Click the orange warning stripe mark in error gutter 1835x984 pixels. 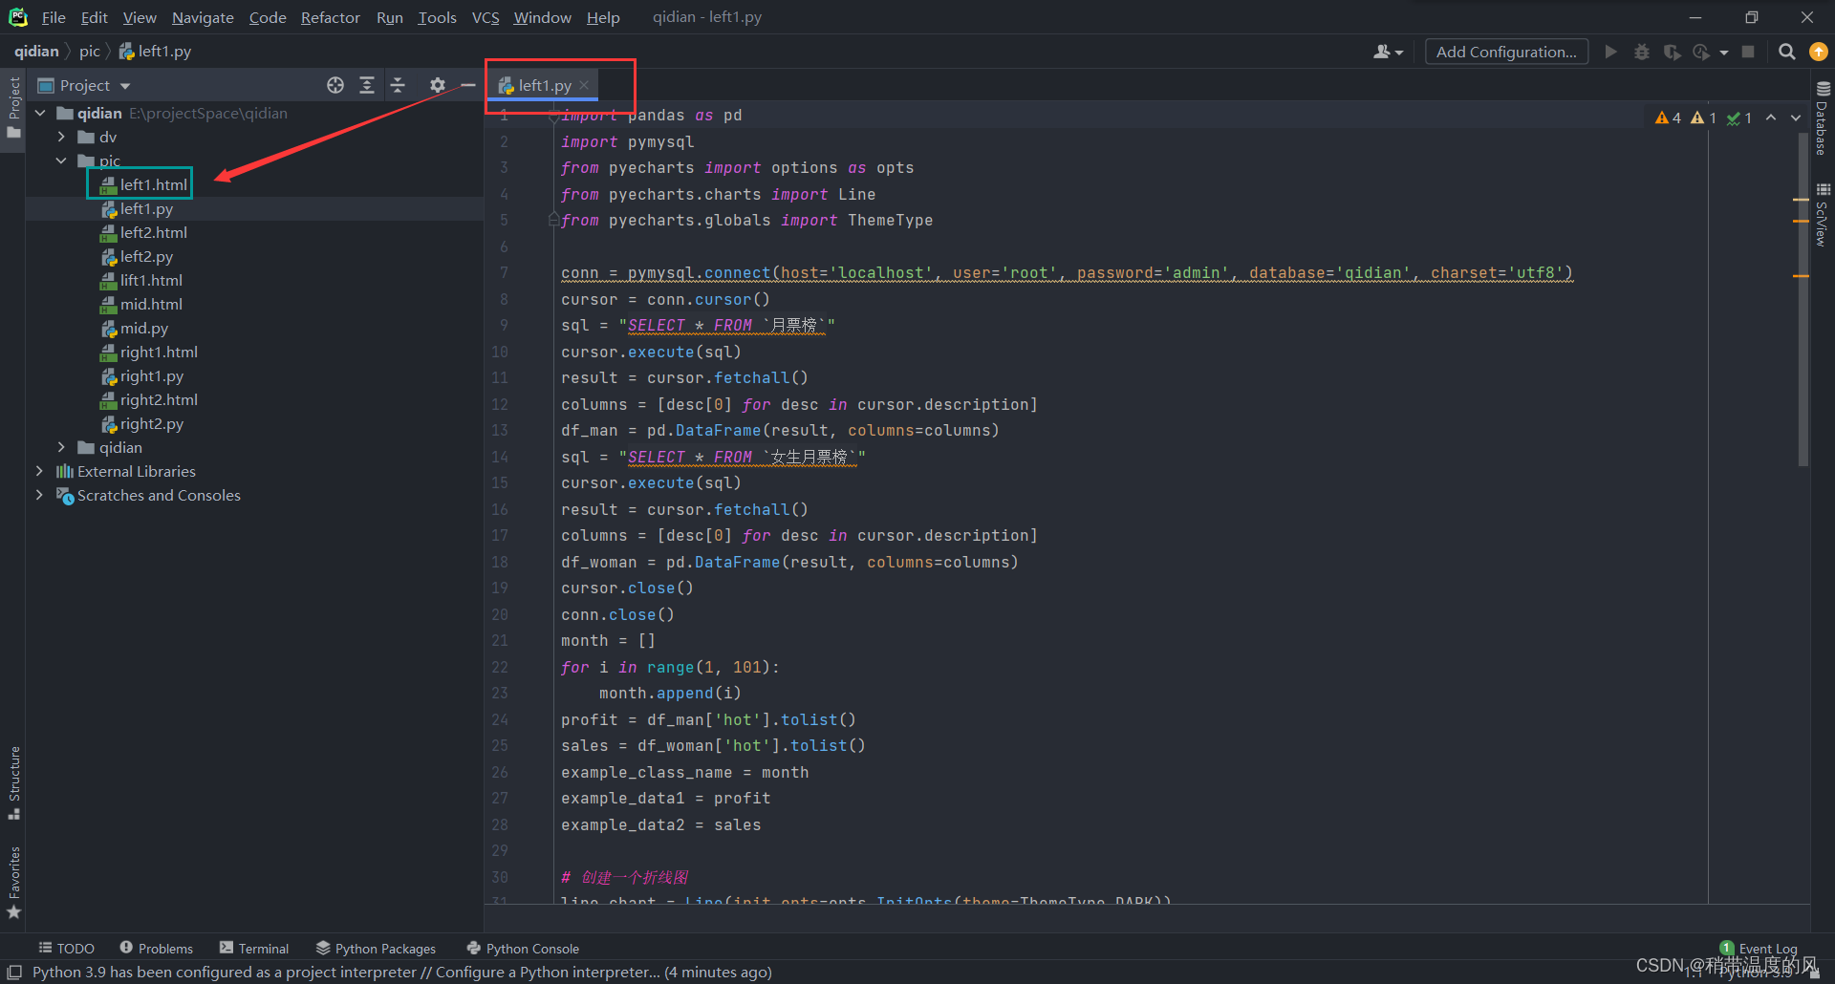[x=1801, y=221]
